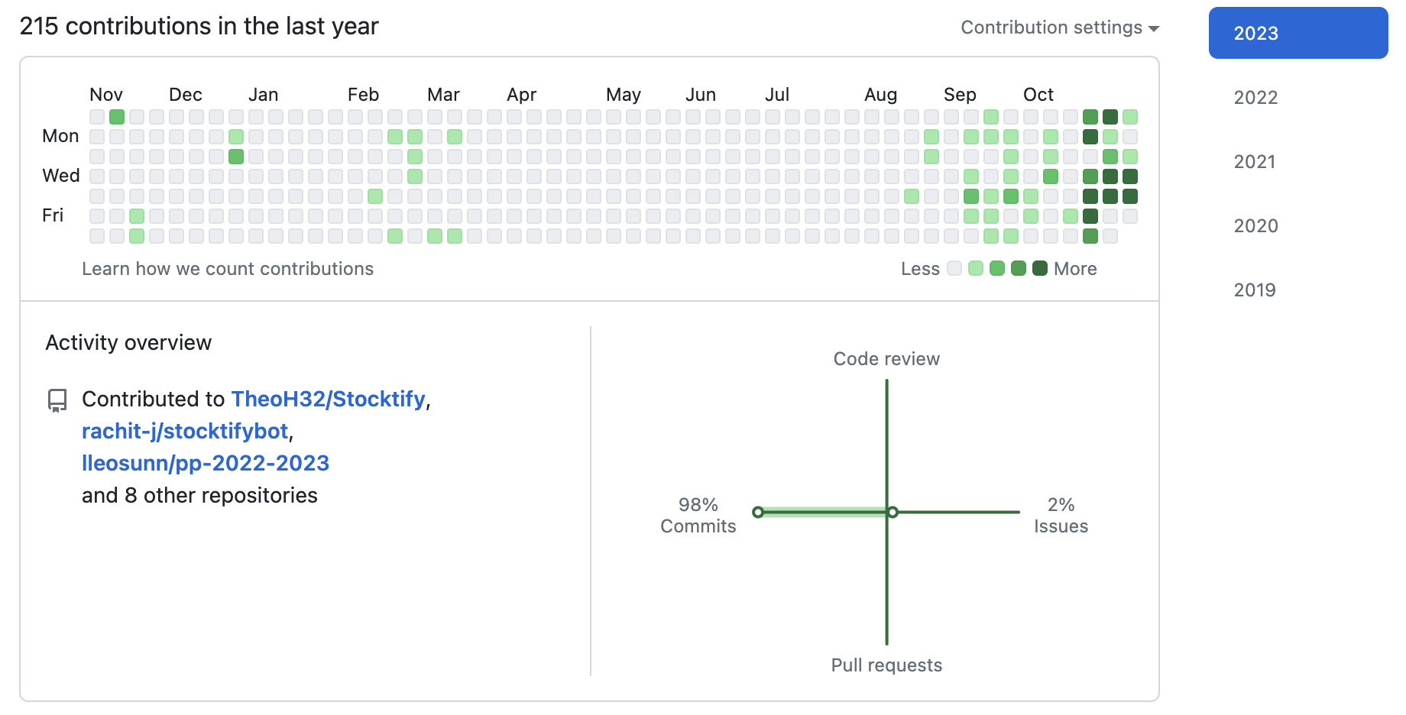Click the 2% Issues label
This screenshot has width=1406, height=715.
click(1061, 516)
